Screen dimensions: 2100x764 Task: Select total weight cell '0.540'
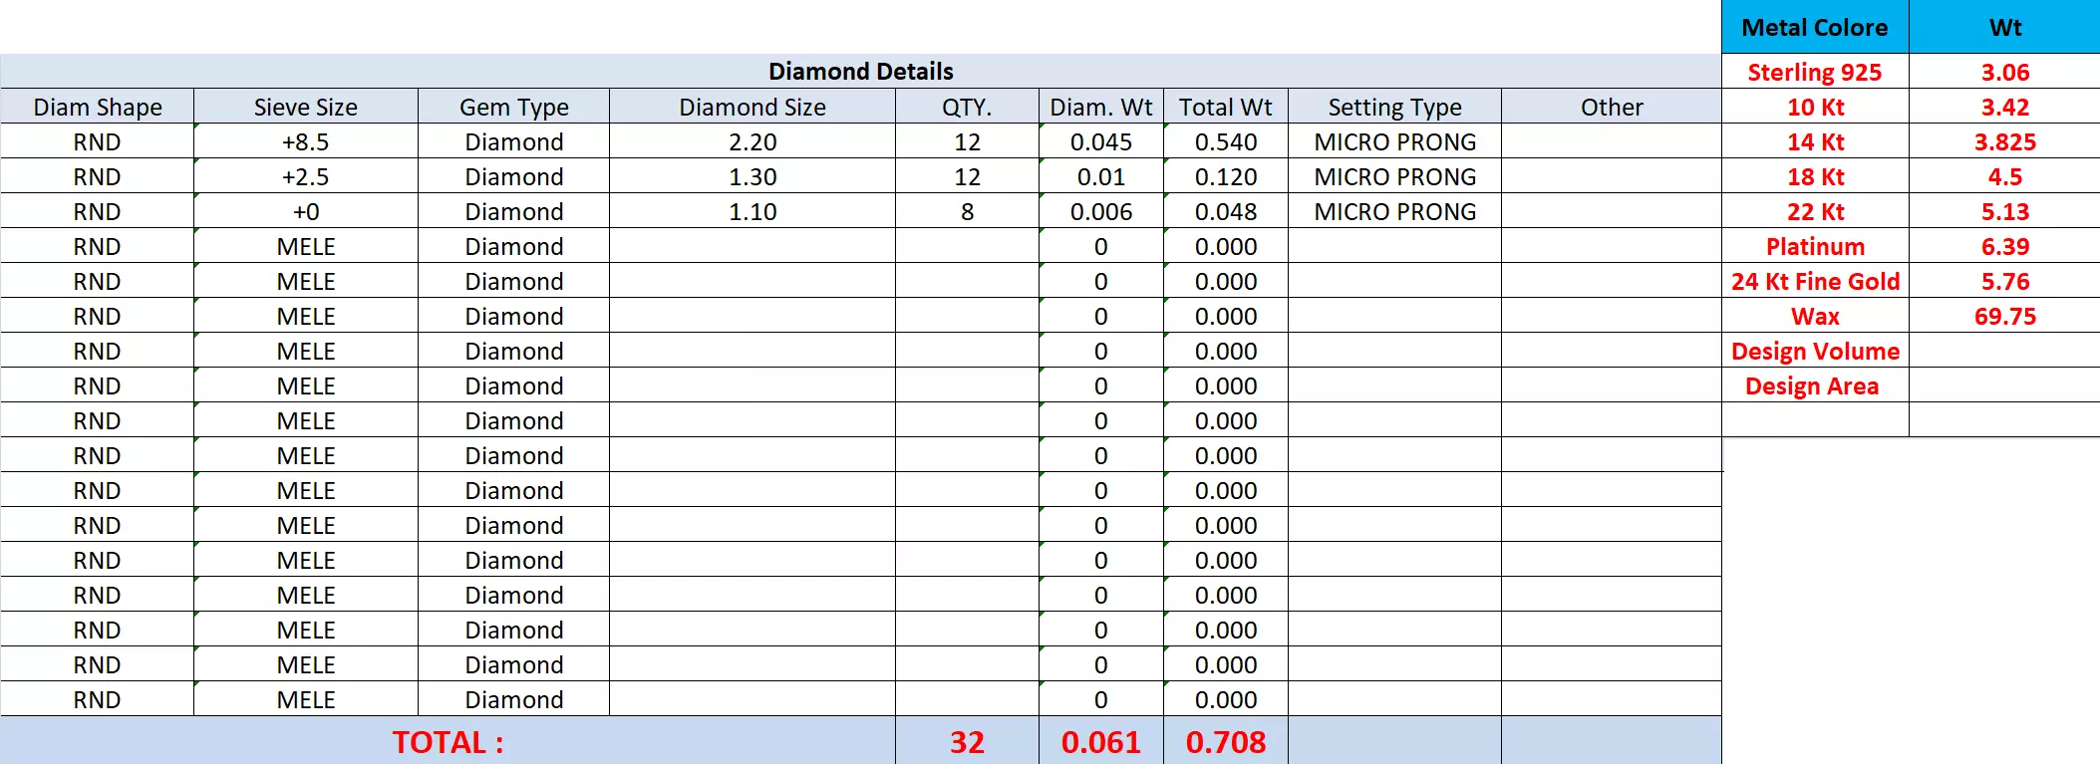tap(1226, 141)
